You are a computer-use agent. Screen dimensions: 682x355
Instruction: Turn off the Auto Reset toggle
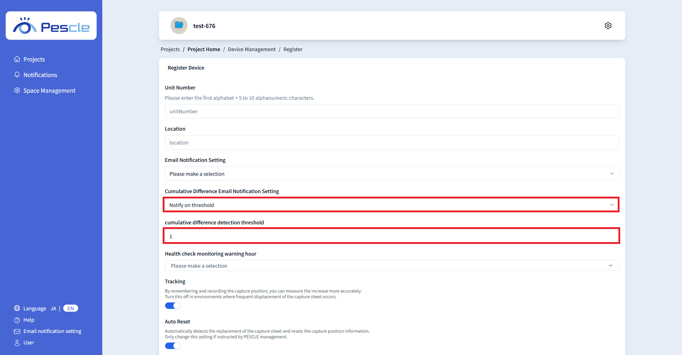tap(173, 346)
